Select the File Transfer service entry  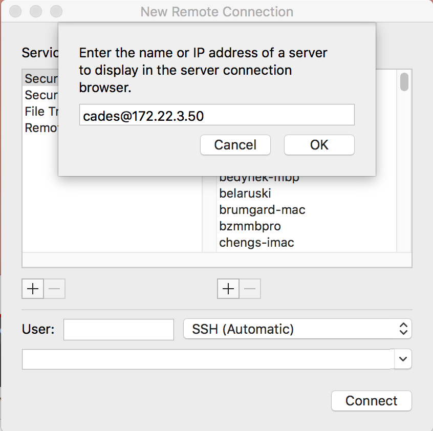(x=41, y=112)
